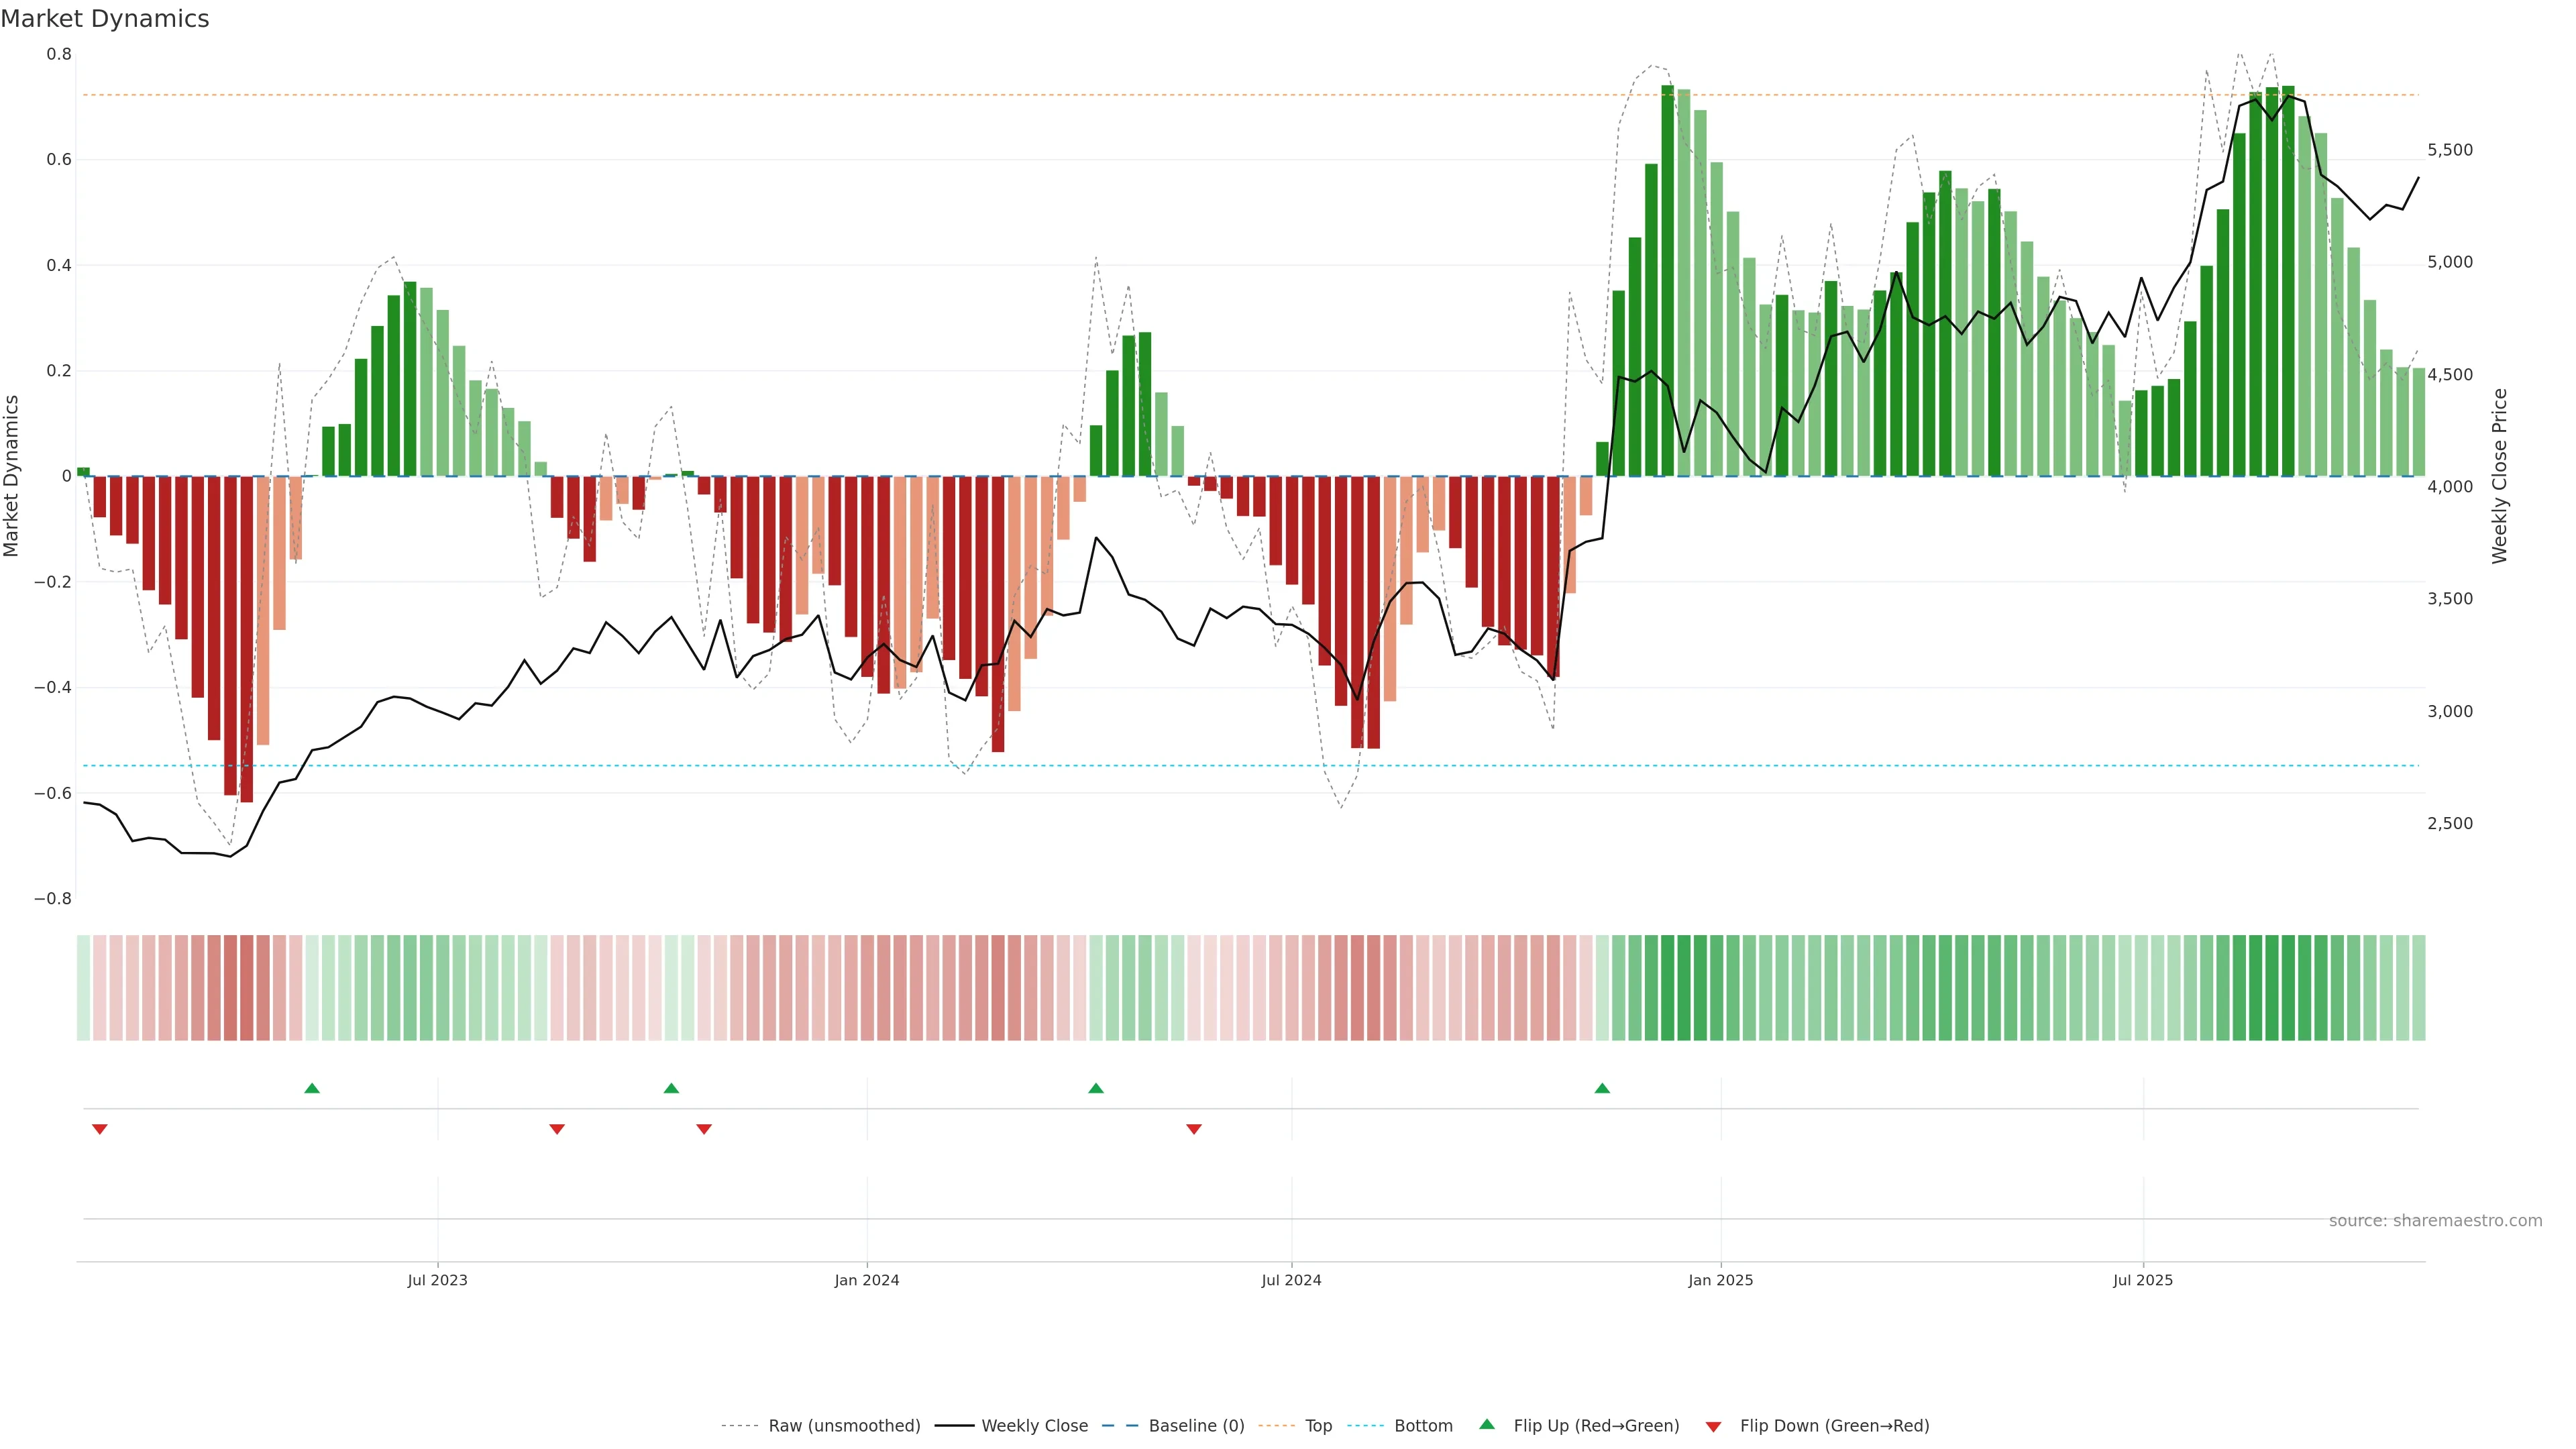Click the Flip Up legend triangle icon
Image resolution: width=2576 pixels, height=1449 pixels.
(1487, 1424)
